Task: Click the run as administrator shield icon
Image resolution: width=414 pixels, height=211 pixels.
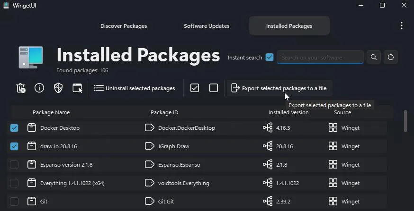Action: pyautogui.click(x=58, y=88)
